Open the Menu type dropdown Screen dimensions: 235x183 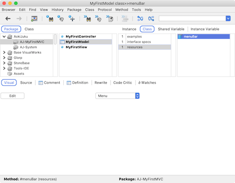117,96
